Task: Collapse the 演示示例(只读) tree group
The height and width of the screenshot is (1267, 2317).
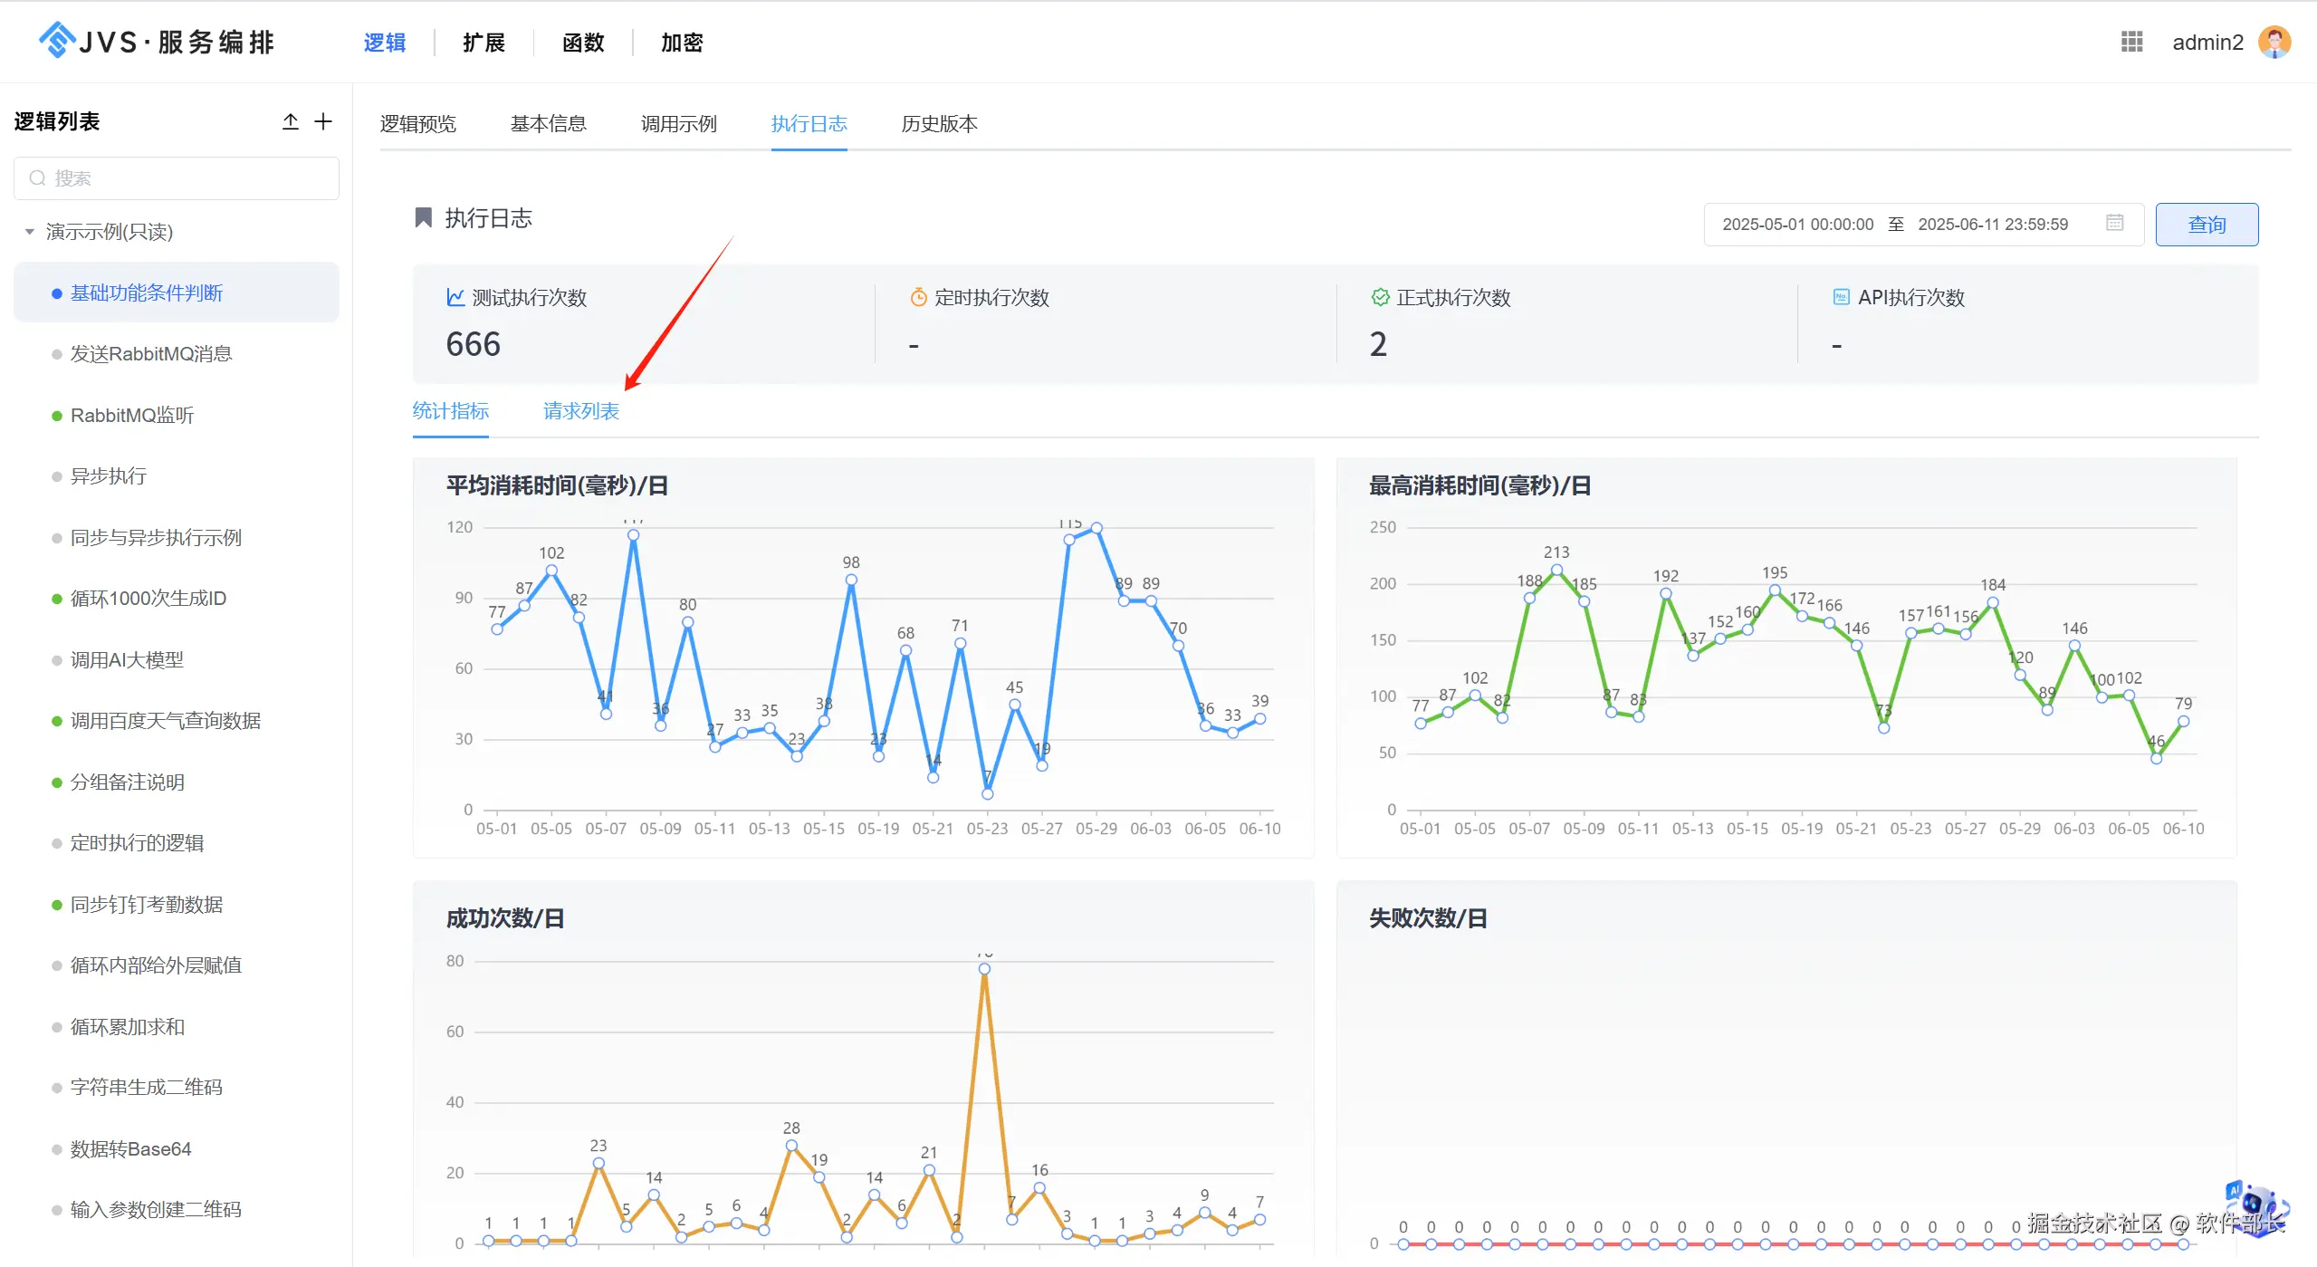Action: click(x=30, y=232)
